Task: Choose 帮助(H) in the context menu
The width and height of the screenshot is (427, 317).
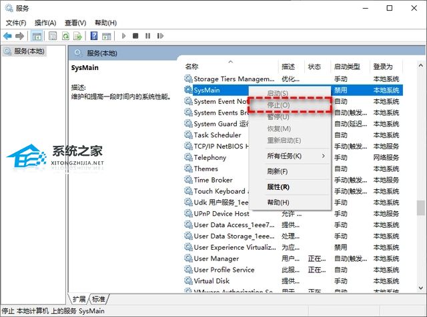Action: click(x=290, y=202)
